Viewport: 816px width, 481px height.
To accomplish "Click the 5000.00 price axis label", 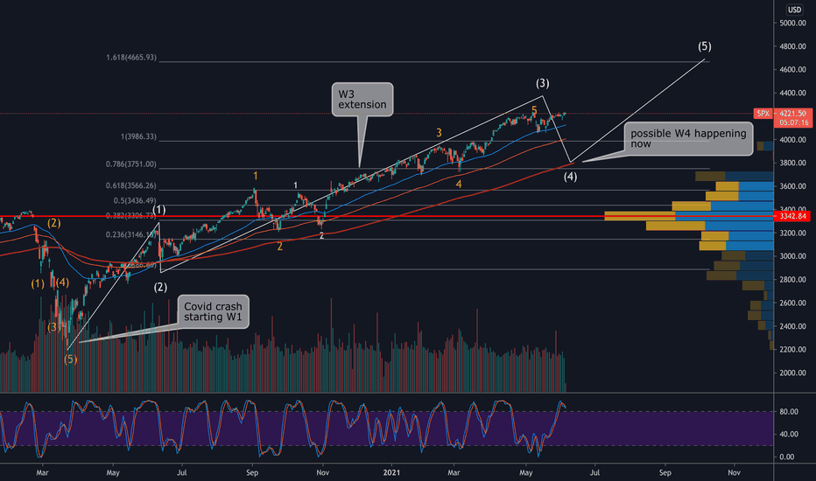I will click(x=792, y=23).
